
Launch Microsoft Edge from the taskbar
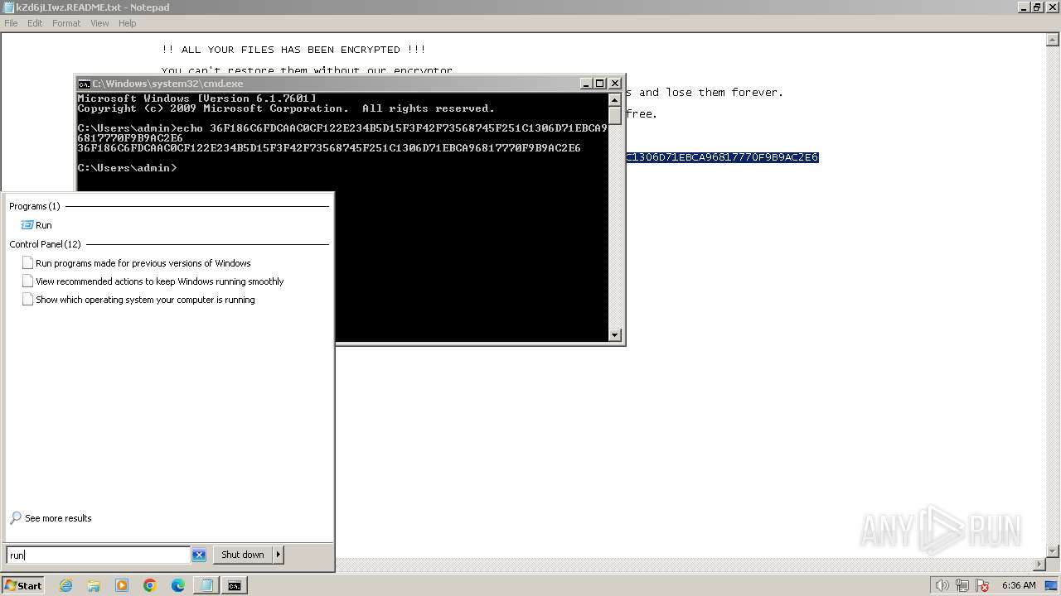(x=178, y=585)
